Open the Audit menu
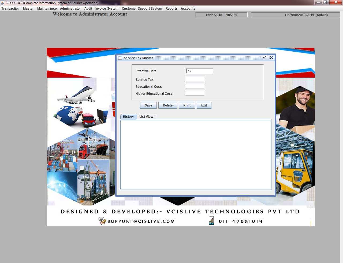 [88, 9]
